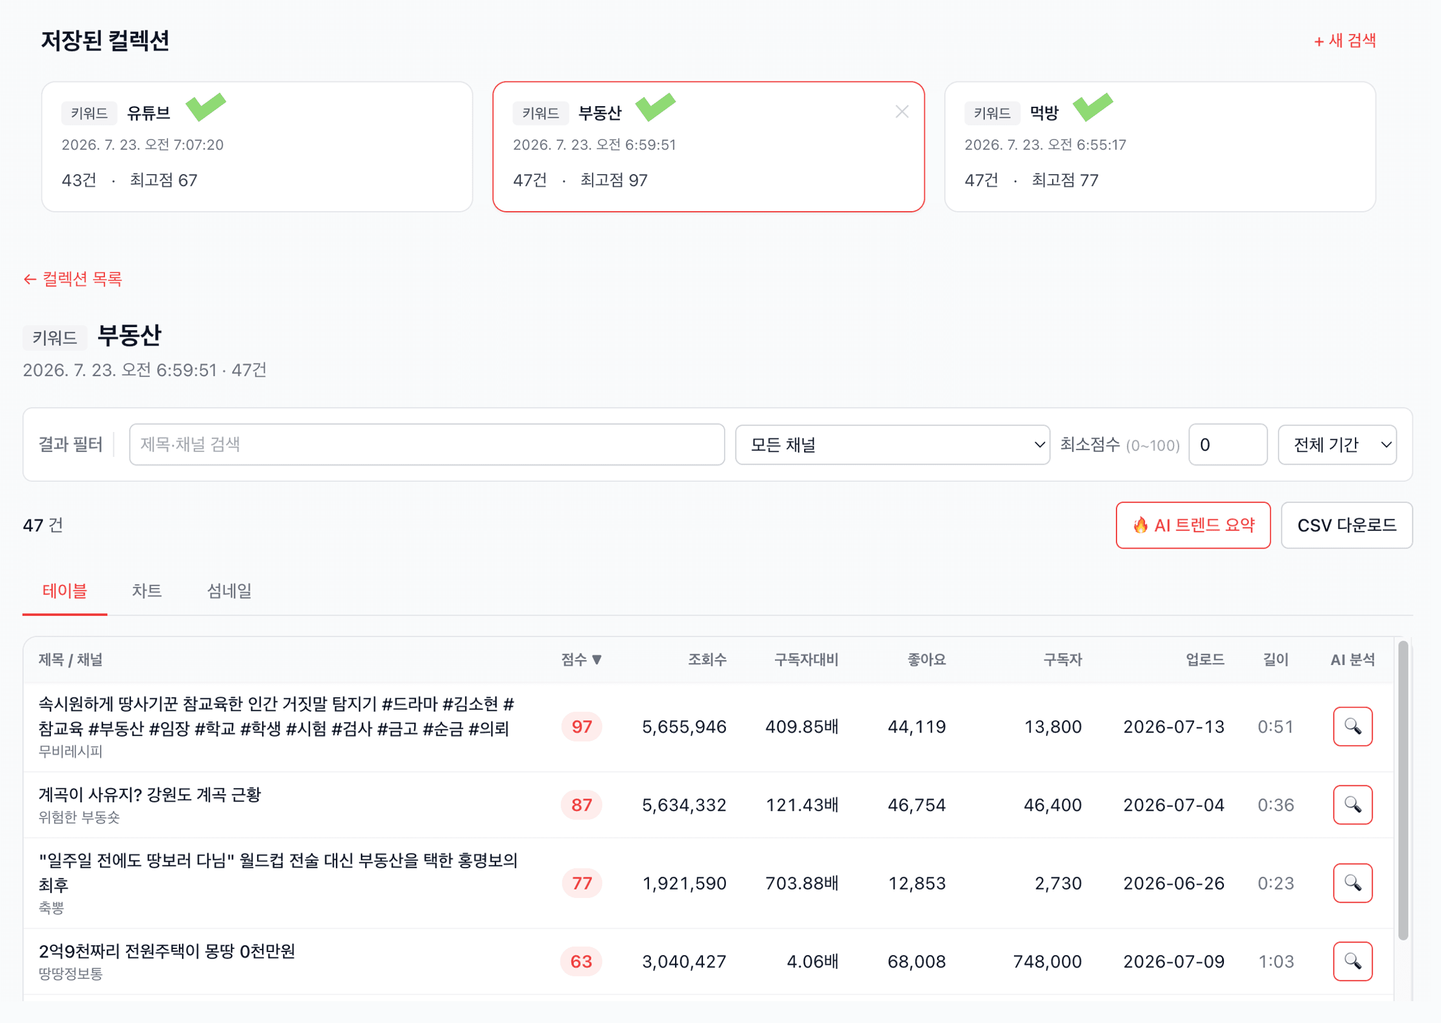This screenshot has width=1441, height=1023.
Task: Switch to the 차트 tab
Action: click(147, 591)
